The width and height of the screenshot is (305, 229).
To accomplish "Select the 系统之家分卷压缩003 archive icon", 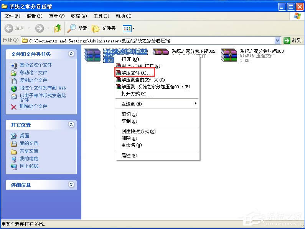I will (x=229, y=55).
